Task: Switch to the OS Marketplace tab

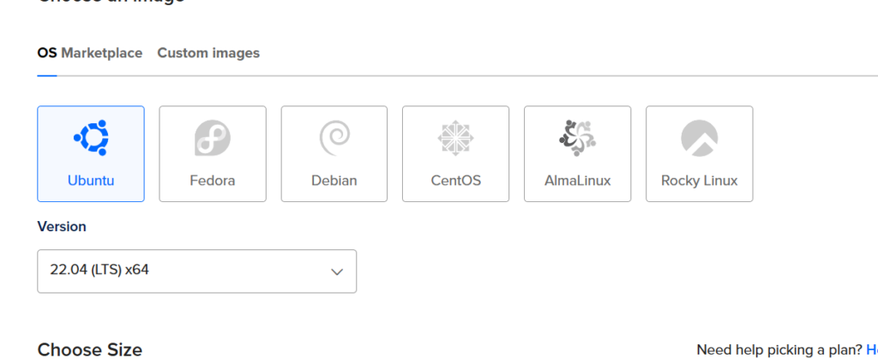Action: pos(89,53)
